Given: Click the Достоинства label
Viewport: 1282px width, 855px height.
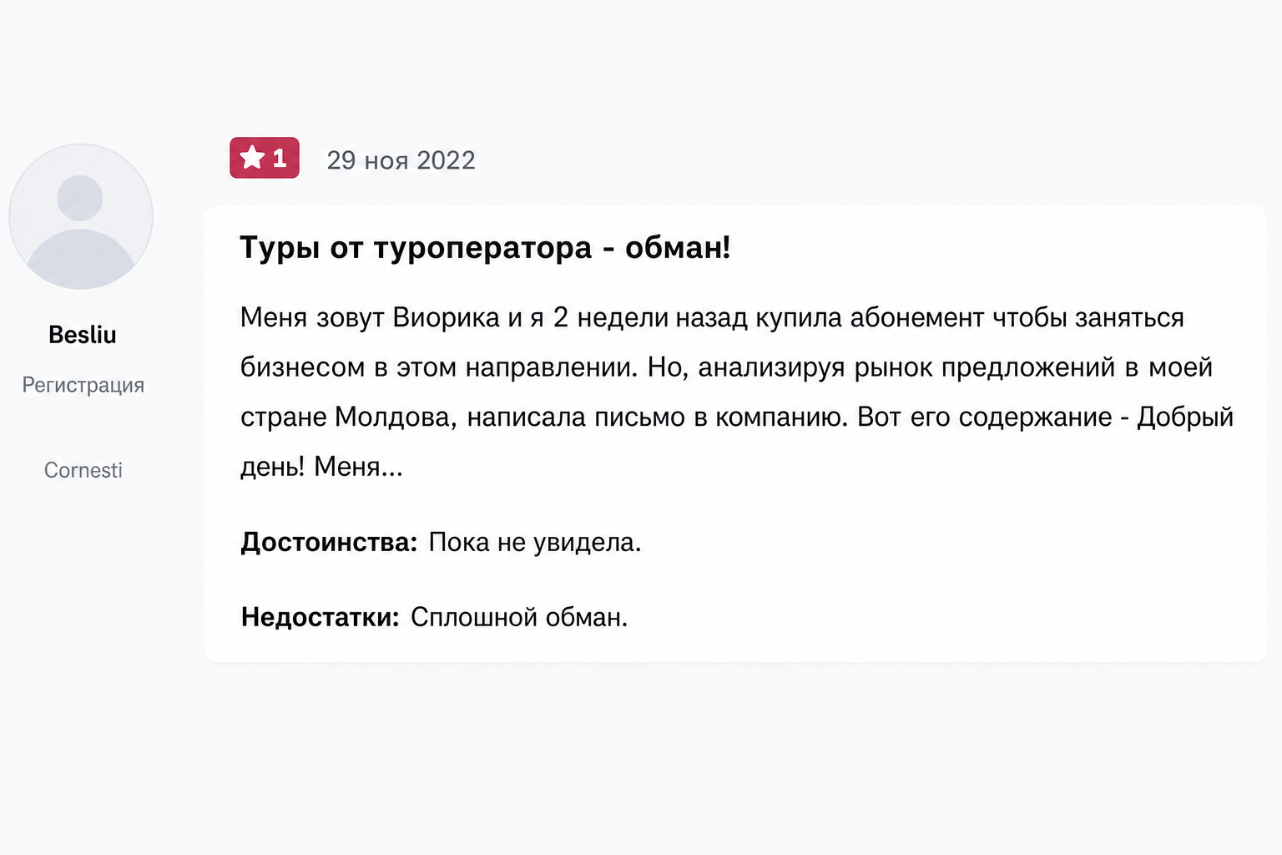Looking at the screenshot, I should 329,543.
